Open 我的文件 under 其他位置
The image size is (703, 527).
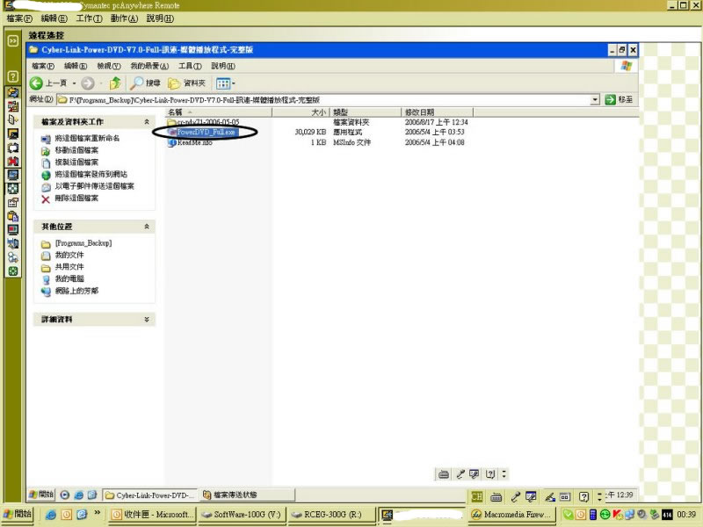click(x=69, y=255)
